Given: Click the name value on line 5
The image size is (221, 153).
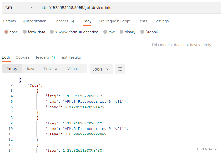Looking at the screenshot, I should 94,102.
